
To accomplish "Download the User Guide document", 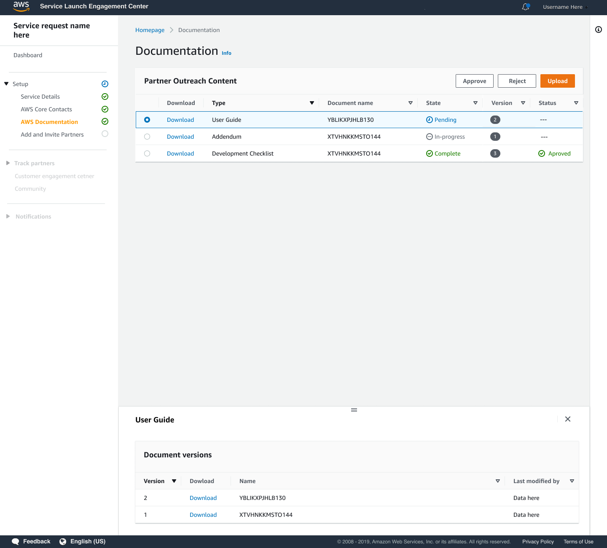I will (x=180, y=120).
